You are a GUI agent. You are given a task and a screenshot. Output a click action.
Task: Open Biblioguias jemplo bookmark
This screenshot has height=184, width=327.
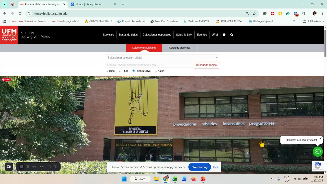click(261, 21)
